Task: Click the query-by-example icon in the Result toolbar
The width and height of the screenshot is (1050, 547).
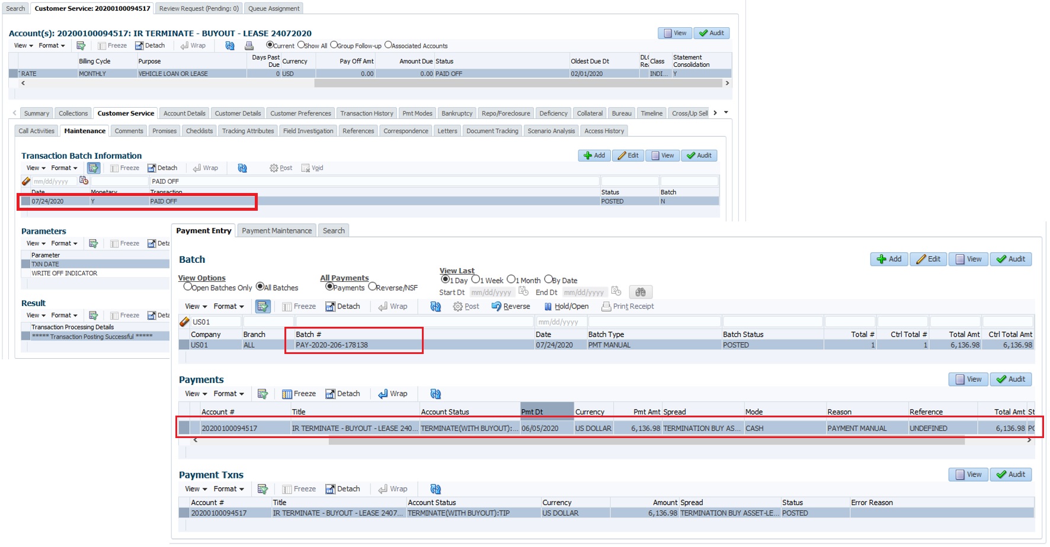Action: 93,316
